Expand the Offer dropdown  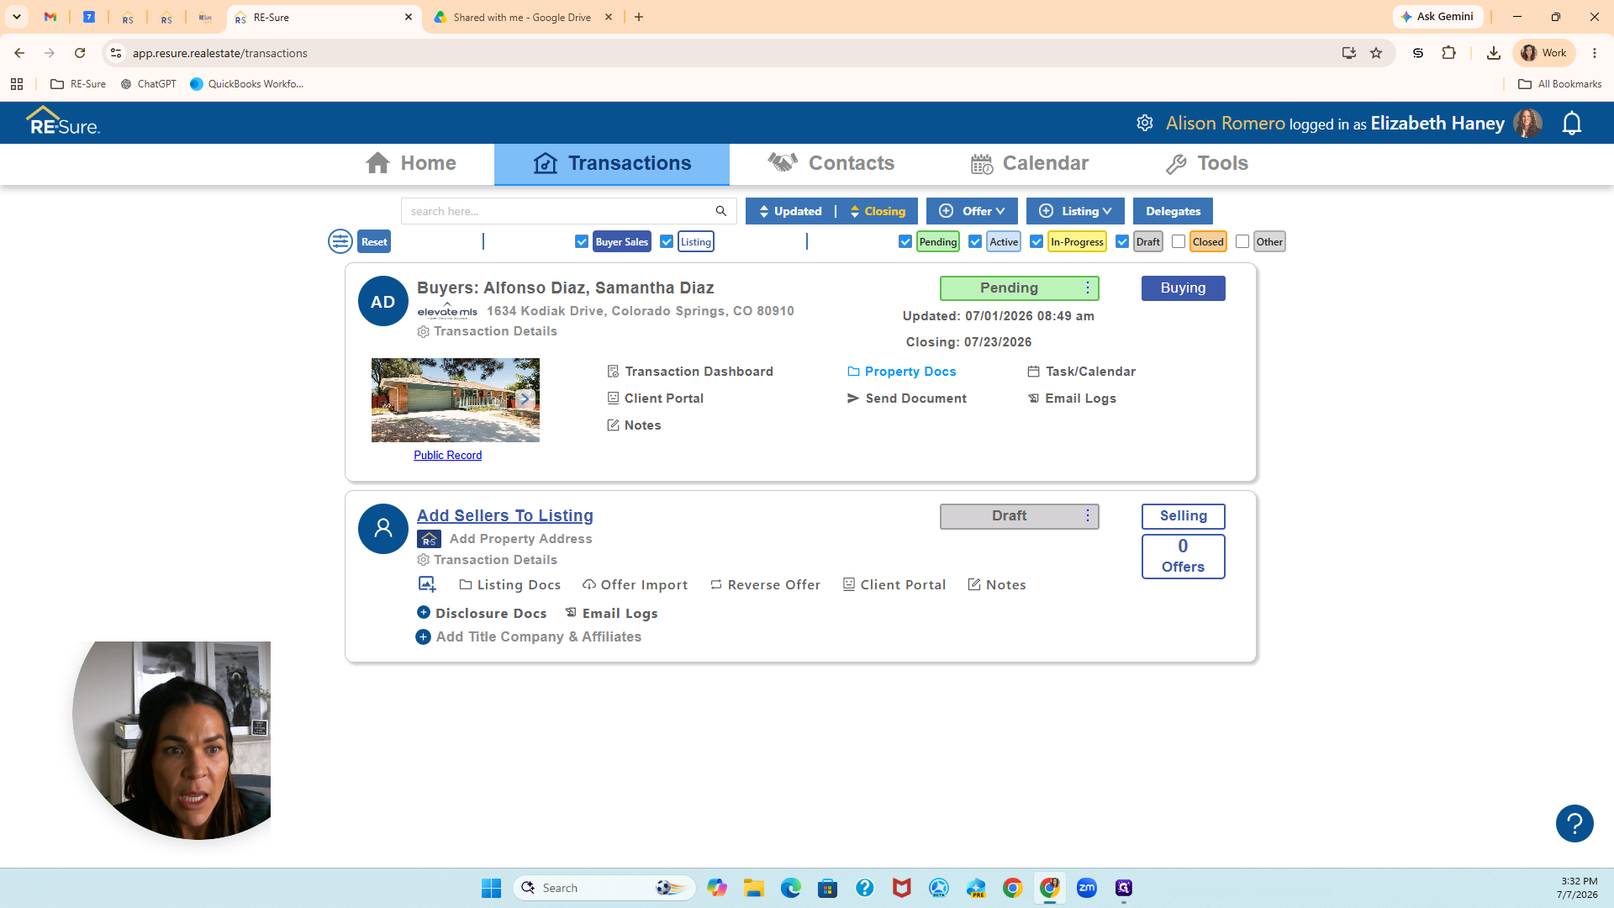tap(972, 211)
